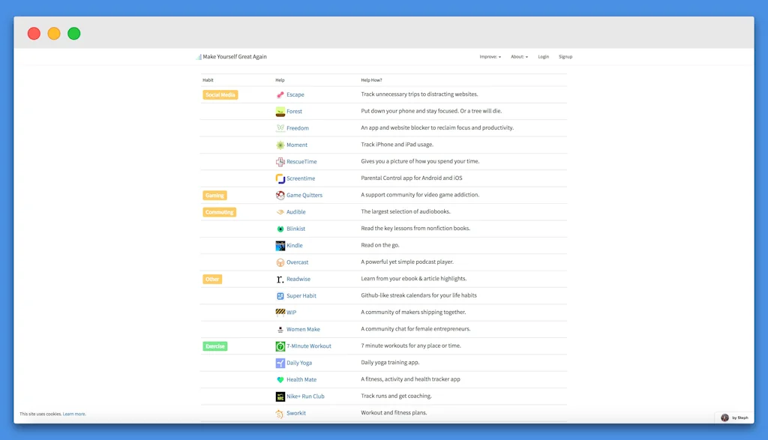Open the Learn more cookies link
This screenshot has width=768, height=440.
(74, 414)
